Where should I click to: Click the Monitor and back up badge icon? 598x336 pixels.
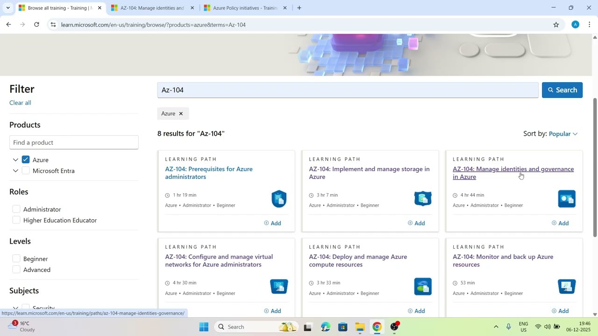[x=567, y=287]
